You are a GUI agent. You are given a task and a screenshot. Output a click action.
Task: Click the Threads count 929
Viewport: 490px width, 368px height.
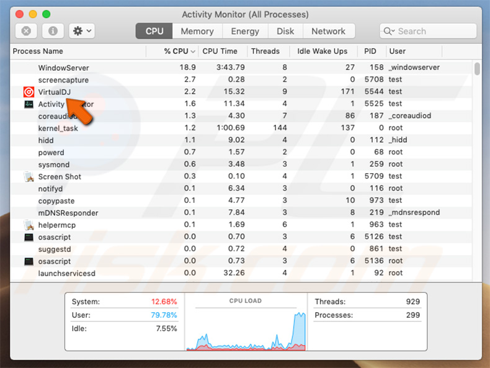pyautogui.click(x=413, y=302)
